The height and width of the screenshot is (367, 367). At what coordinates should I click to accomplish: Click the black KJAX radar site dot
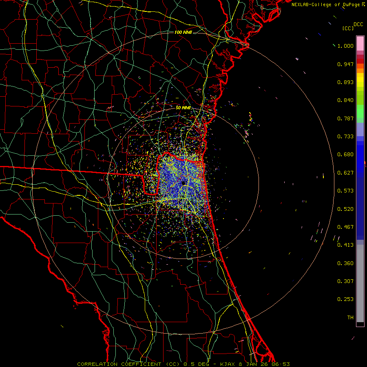(x=183, y=183)
